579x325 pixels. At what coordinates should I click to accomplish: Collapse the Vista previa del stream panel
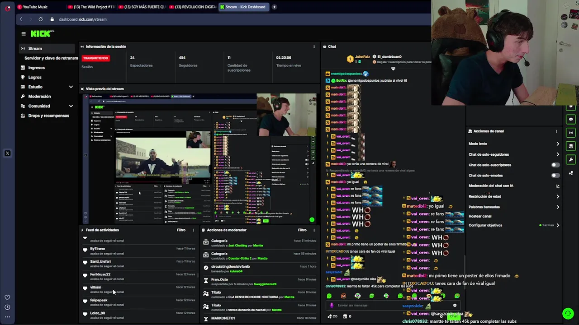point(82,89)
